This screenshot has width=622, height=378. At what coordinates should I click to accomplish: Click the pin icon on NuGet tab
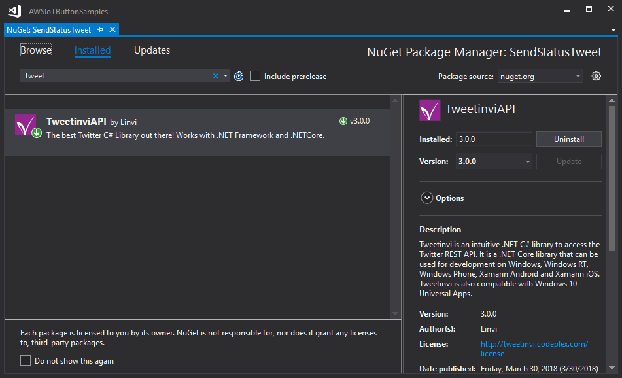[x=100, y=30]
